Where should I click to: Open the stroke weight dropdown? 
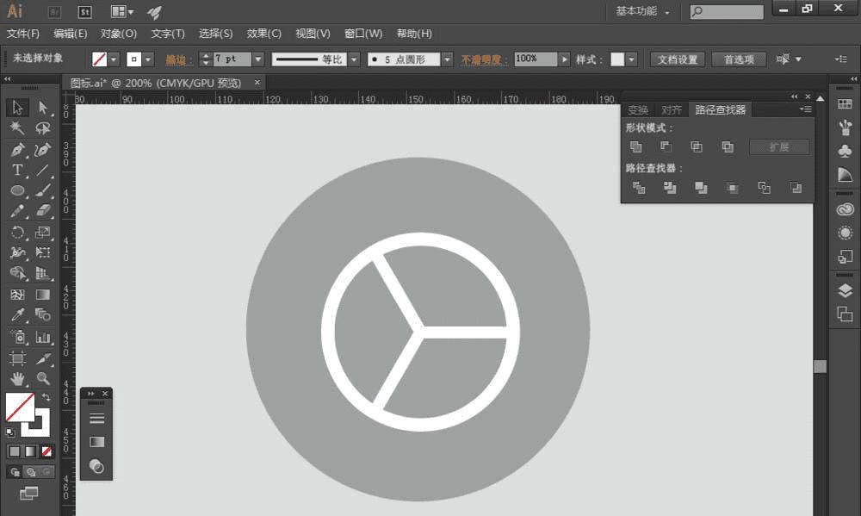258,59
